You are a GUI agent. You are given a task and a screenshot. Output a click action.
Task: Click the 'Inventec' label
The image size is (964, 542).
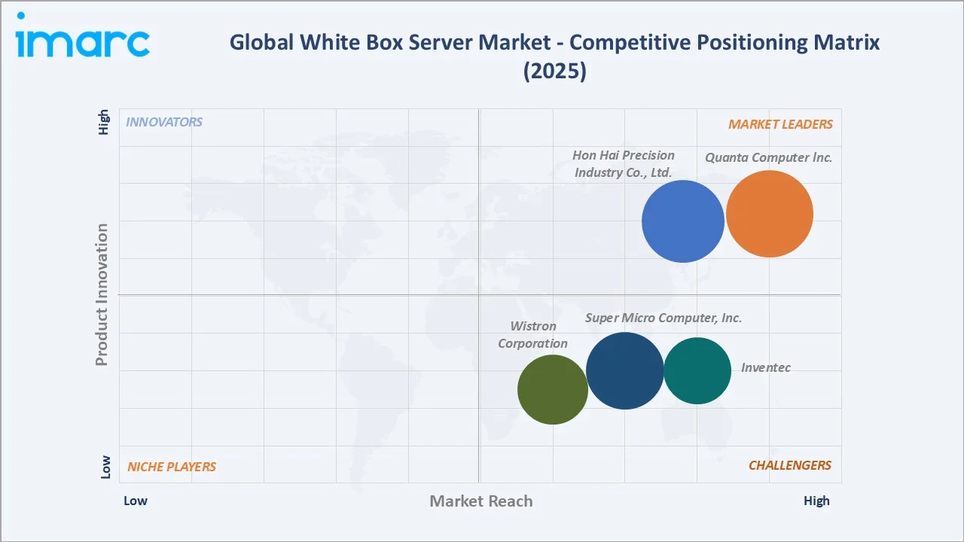coord(766,367)
